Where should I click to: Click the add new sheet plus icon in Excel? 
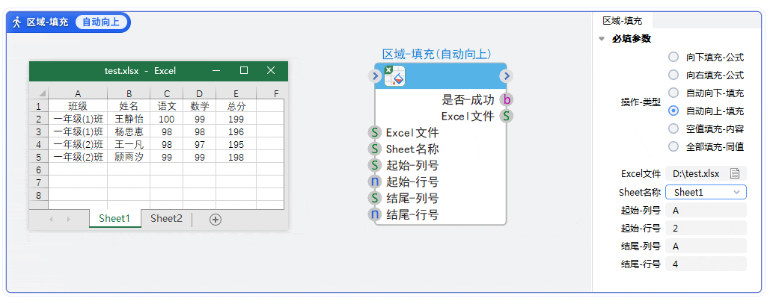pyautogui.click(x=215, y=220)
